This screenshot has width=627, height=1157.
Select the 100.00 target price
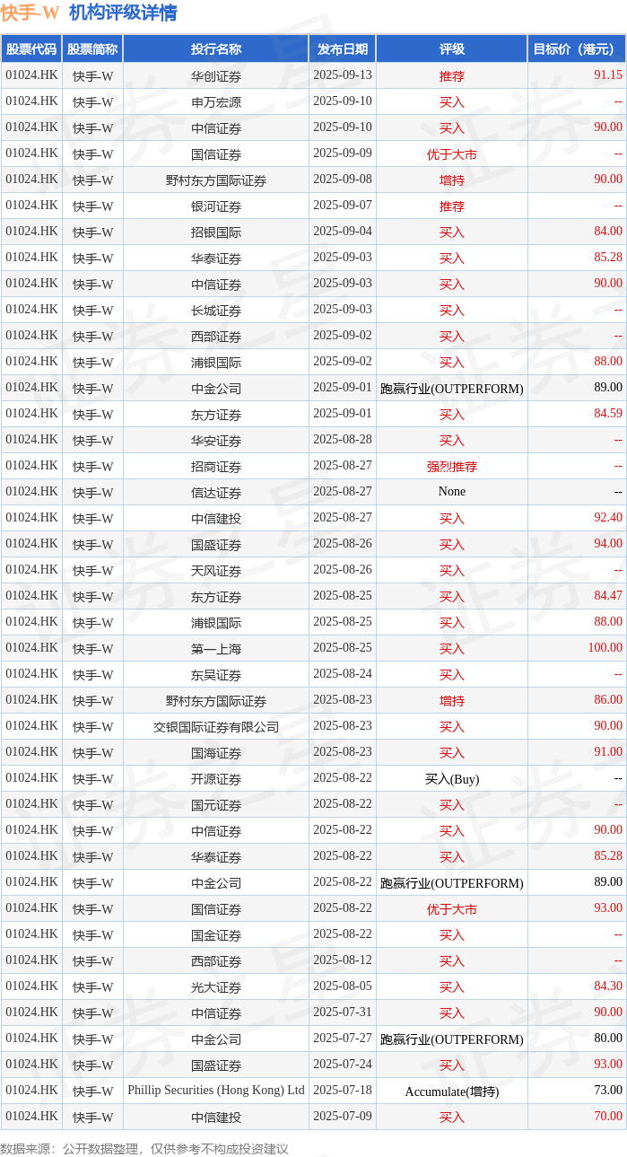605,648
